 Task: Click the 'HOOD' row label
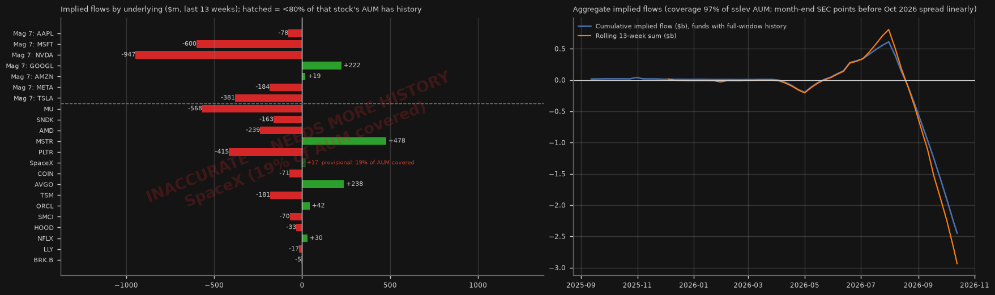point(44,228)
